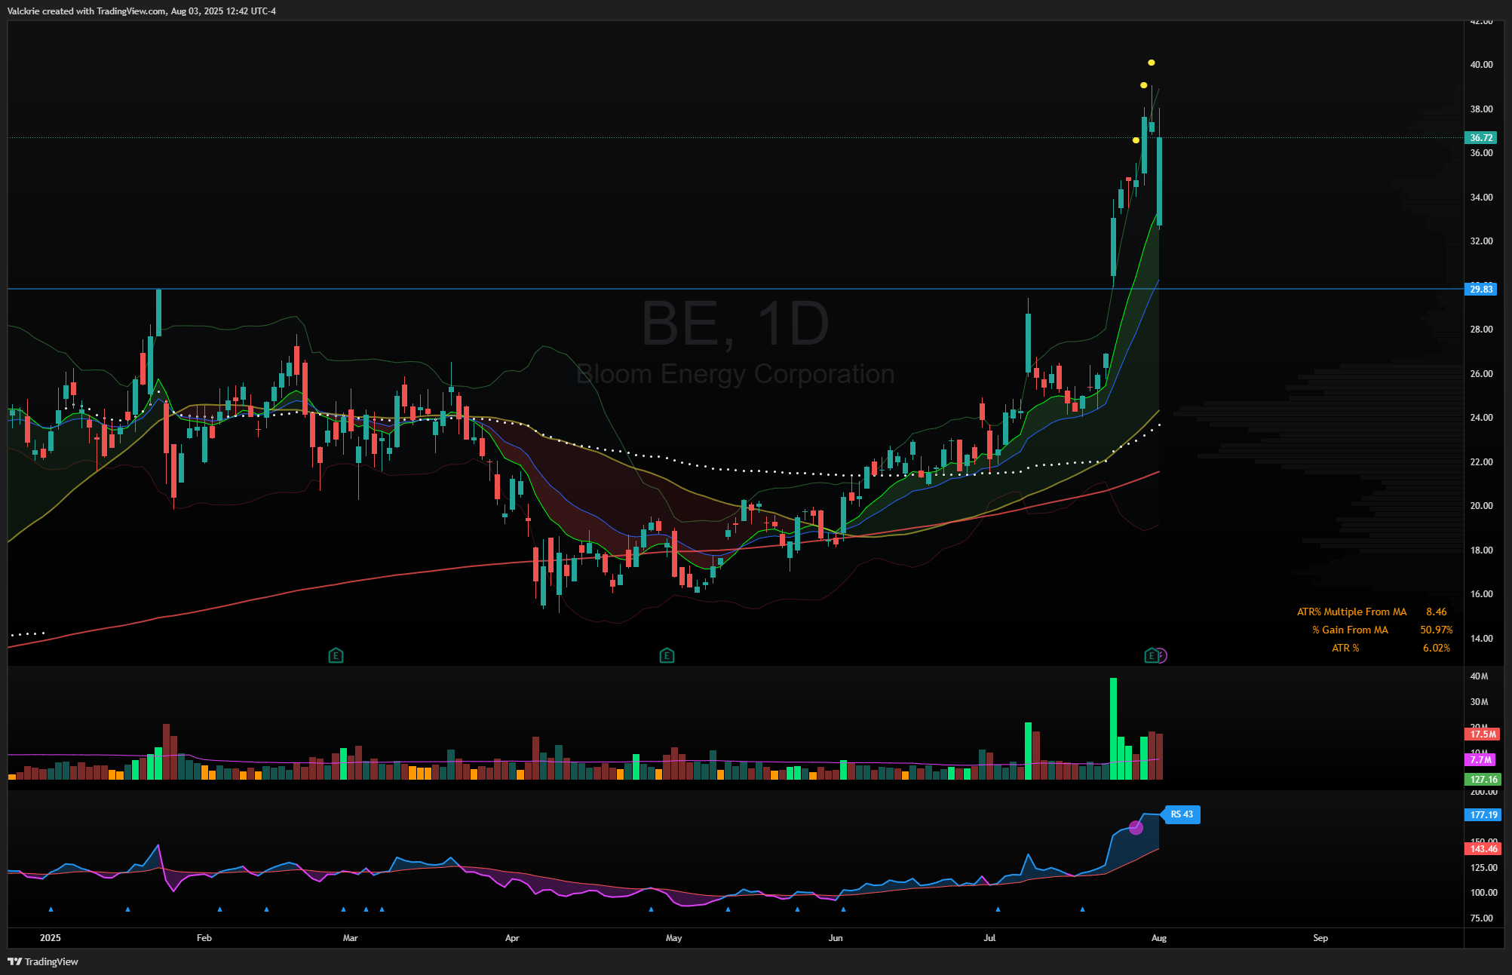Click the ATR% Multiple From MA text
Viewport: 1512px width, 975px height.
pos(1351,612)
